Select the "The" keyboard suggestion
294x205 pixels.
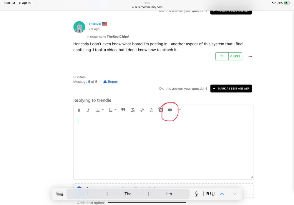click(128, 194)
